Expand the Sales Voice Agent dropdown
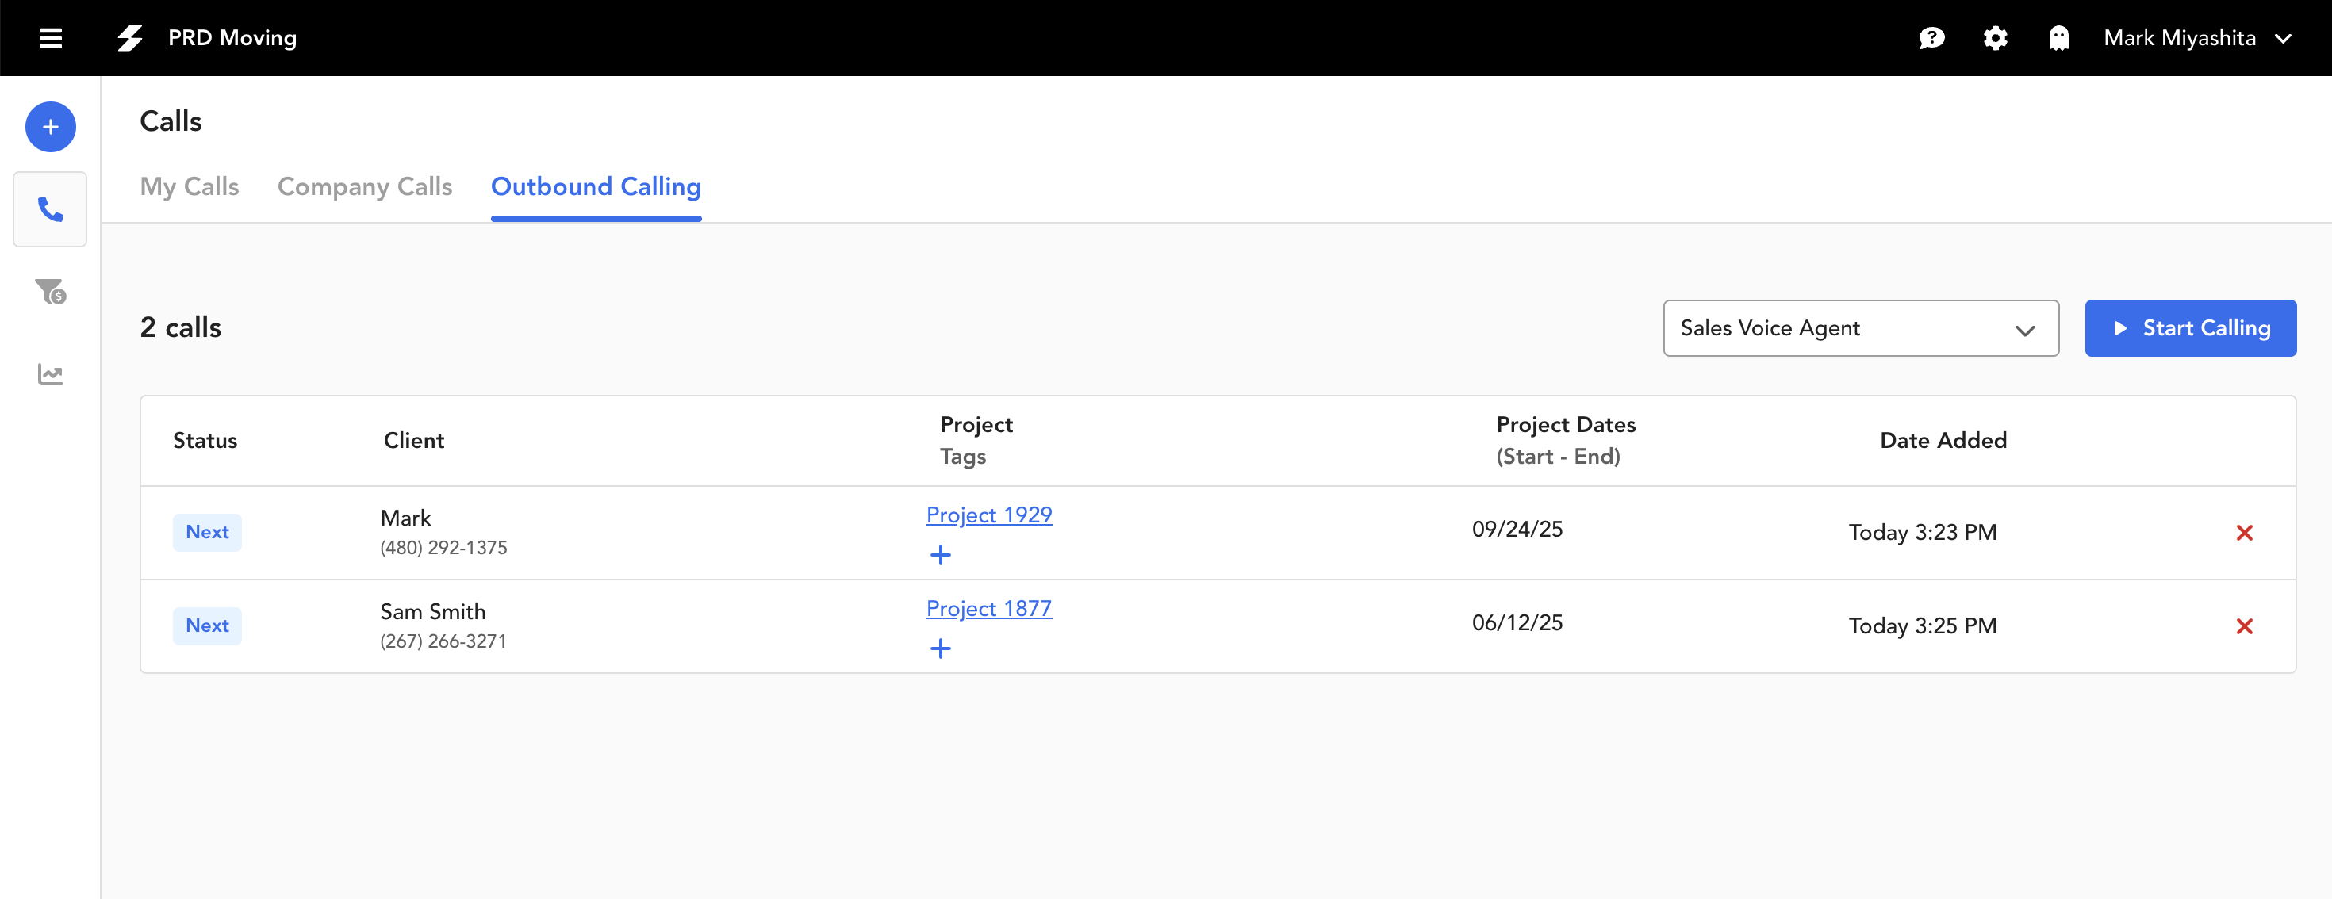Screen dimensions: 2332x899 (x=1860, y=328)
